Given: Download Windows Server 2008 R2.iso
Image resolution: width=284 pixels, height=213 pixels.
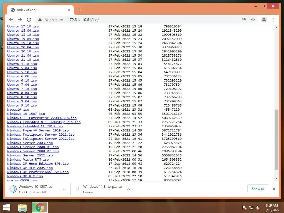Looking at the screenshot, I should (33, 151).
